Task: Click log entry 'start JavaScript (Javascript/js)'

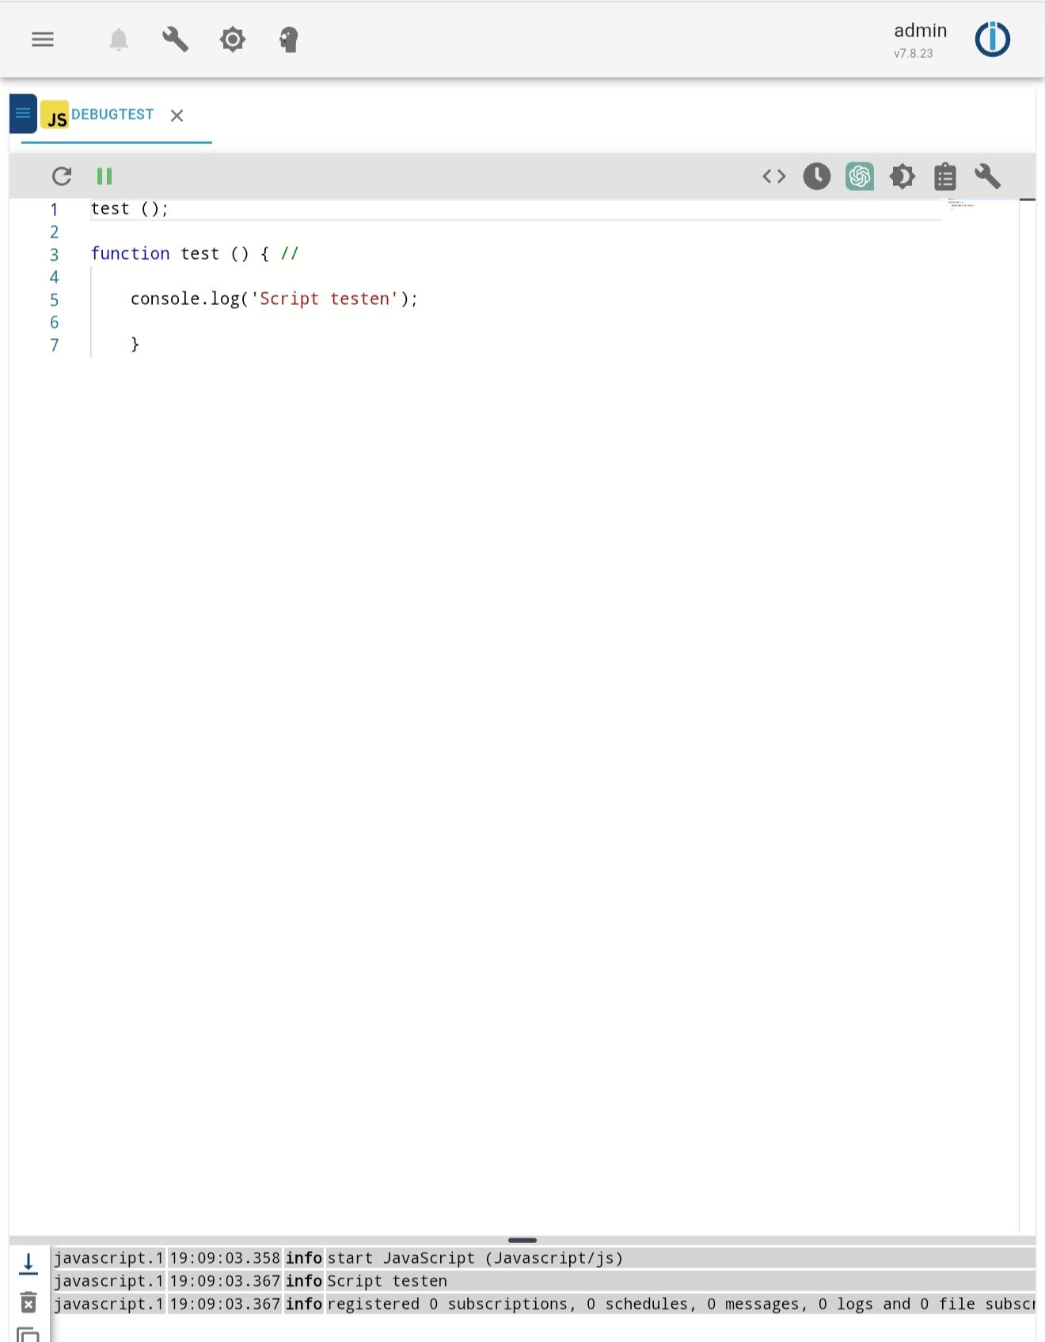Action: 475,1258
